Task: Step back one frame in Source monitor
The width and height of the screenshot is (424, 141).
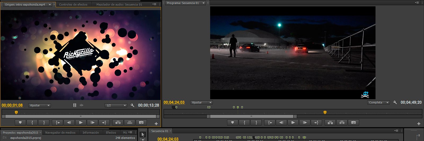Action: (69, 122)
